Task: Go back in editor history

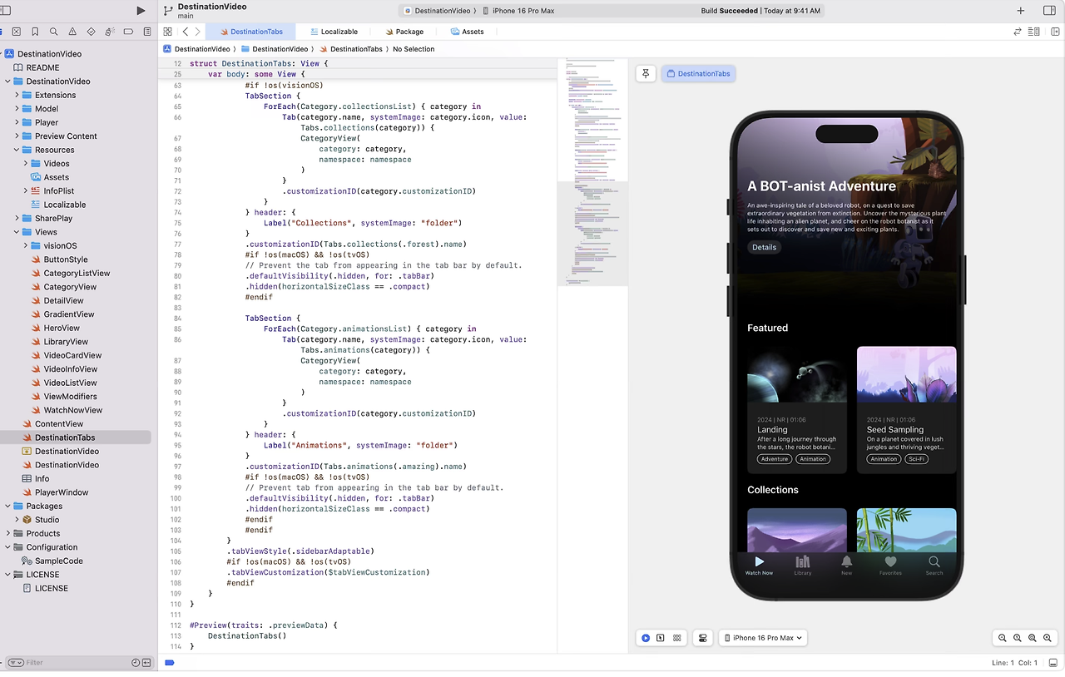Action: tap(186, 32)
